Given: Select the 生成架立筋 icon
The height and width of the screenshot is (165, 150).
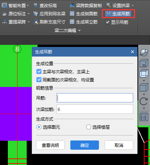Looking at the screenshot, I should [72, 22].
